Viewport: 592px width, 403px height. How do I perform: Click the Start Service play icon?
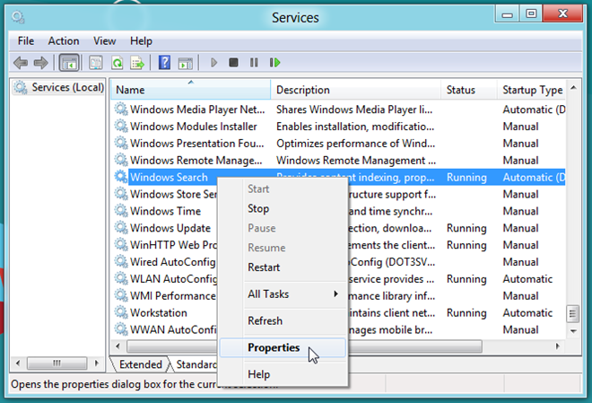(213, 63)
